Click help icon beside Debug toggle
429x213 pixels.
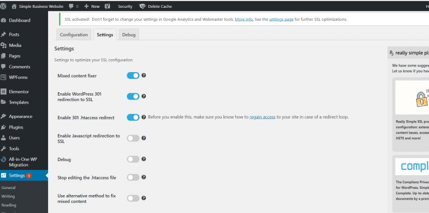[x=144, y=159]
